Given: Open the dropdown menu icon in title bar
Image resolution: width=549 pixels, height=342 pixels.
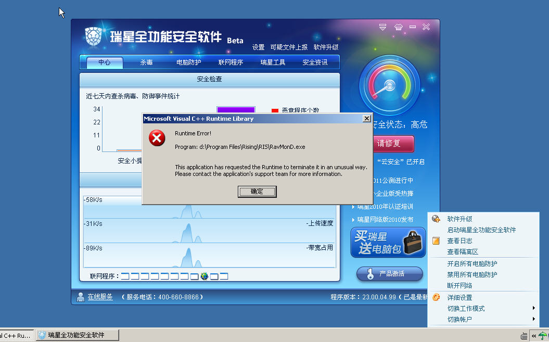Looking at the screenshot, I should point(382,27).
